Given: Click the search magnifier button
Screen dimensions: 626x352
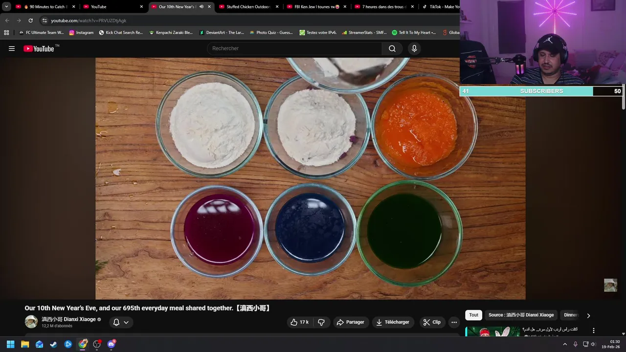Looking at the screenshot, I should (392, 48).
